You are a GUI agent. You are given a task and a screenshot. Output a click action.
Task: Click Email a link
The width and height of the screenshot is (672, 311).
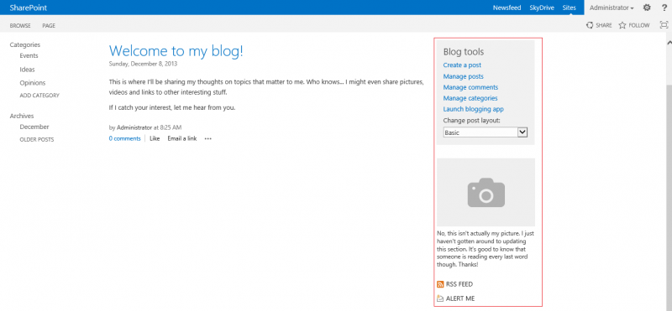tap(182, 138)
